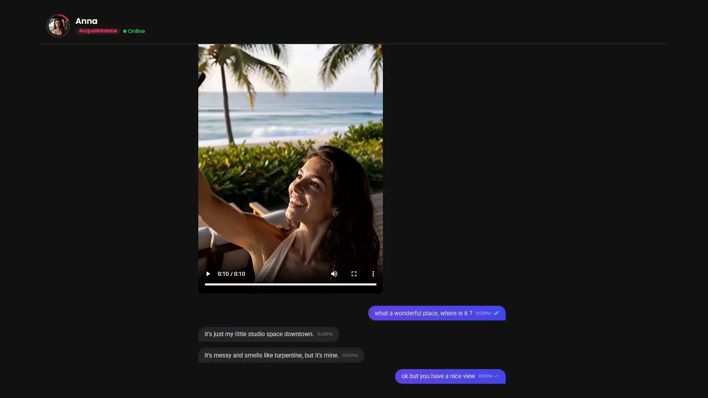
Task: Click 9:10PM timestamp on nice view message
Action: tap(485, 377)
